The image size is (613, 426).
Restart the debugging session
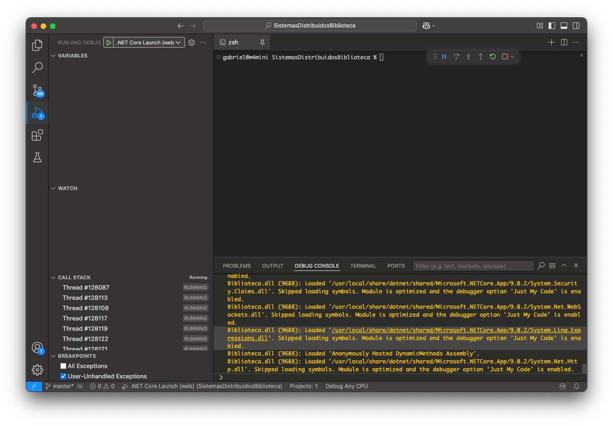[492, 57]
